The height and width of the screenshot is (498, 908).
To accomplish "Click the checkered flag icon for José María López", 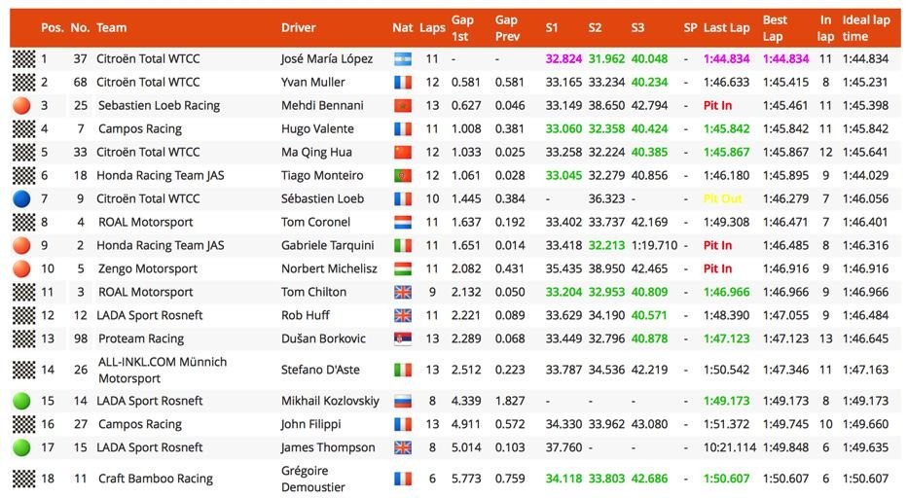I will click(23, 59).
